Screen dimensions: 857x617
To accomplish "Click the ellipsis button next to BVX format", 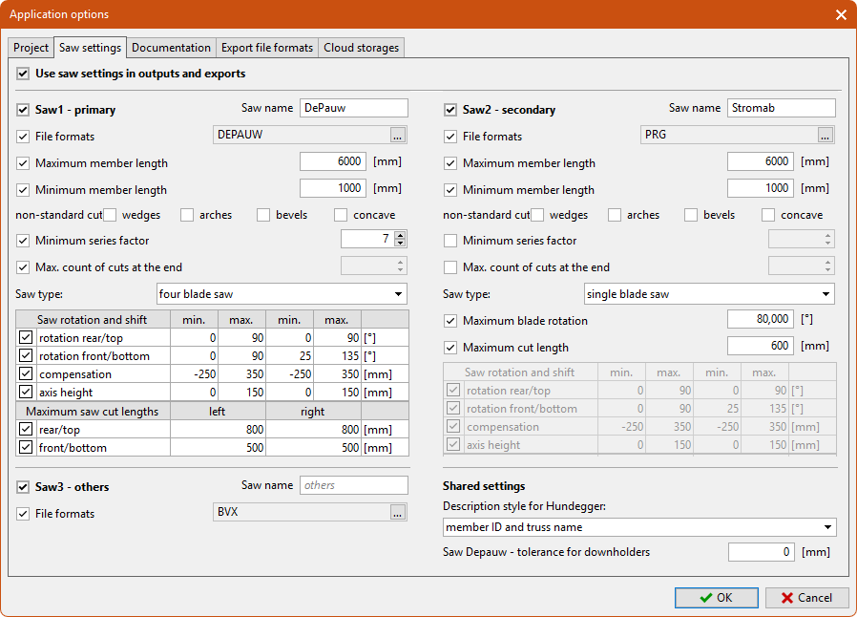I will 398,513.
